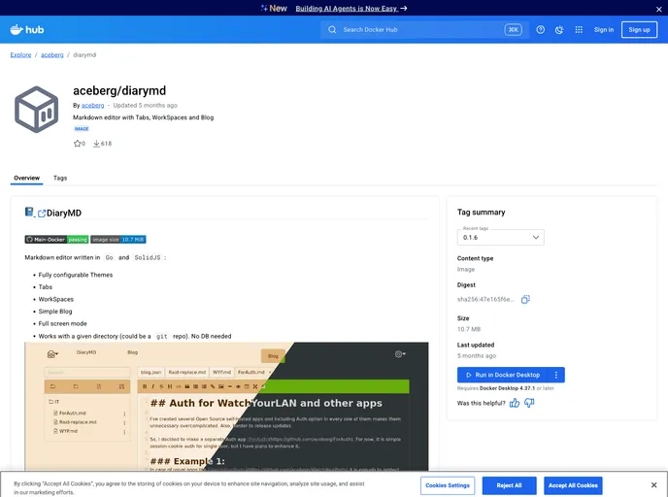The width and height of the screenshot is (668, 497).
Task: Click the sha256:47e165f6e... digest text
Action: click(x=485, y=299)
